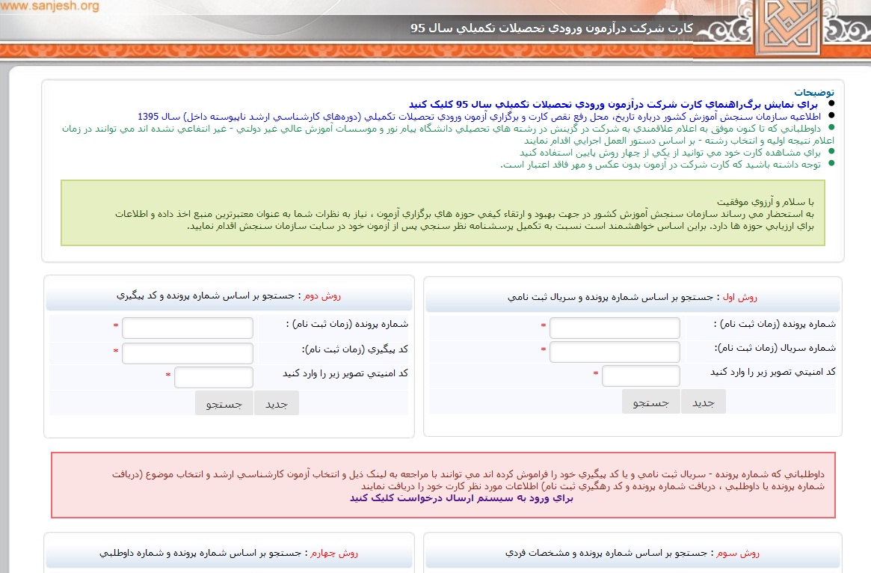Click the جستجو button under روش اول
Screen dimensions: 871x573
(x=650, y=402)
